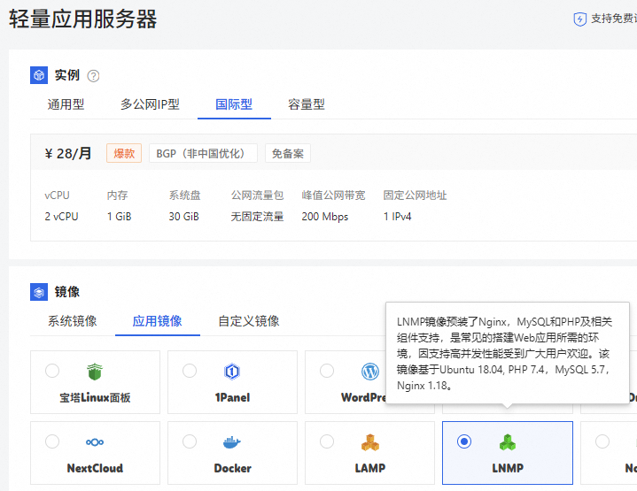Click the 30 GiB system disk value
637x491 pixels.
coord(183,217)
